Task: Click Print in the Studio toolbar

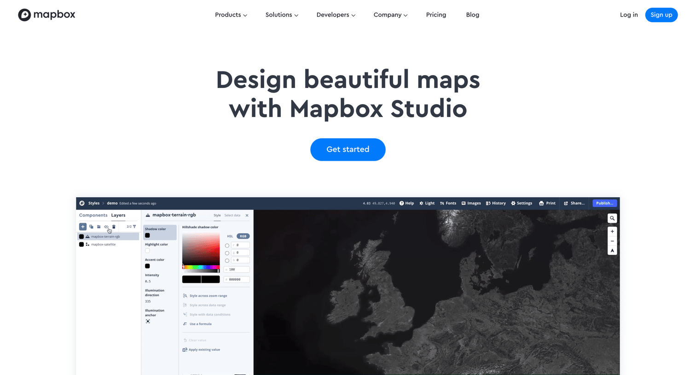Action: point(547,203)
